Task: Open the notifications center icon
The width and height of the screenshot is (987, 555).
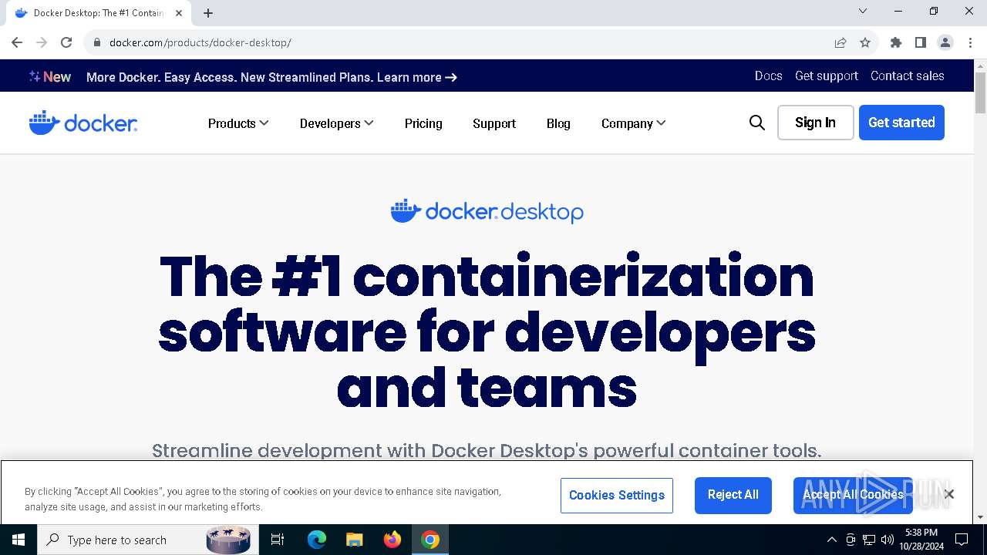Action: (962, 540)
